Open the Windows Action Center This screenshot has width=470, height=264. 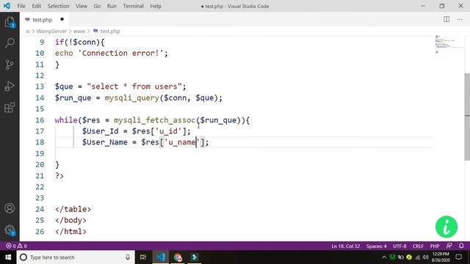pyautogui.click(x=458, y=257)
